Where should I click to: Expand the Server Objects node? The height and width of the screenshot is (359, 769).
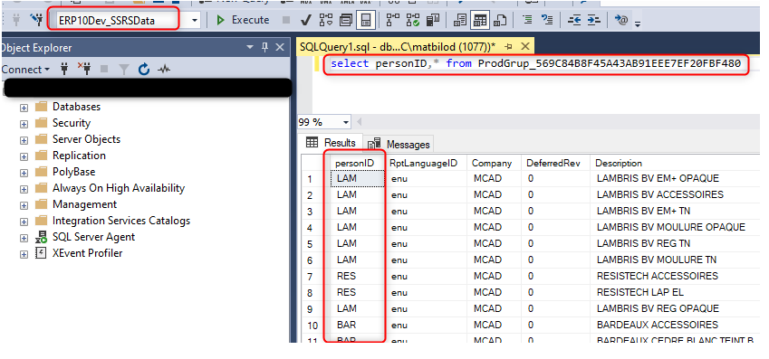[24, 140]
